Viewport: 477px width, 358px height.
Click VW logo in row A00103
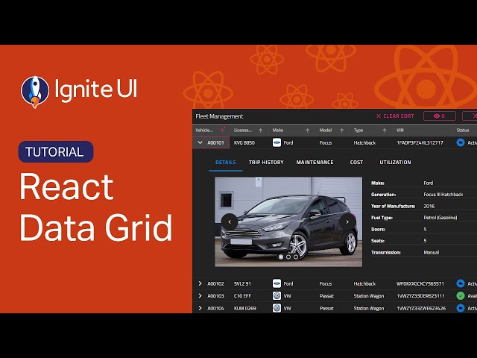(277, 295)
